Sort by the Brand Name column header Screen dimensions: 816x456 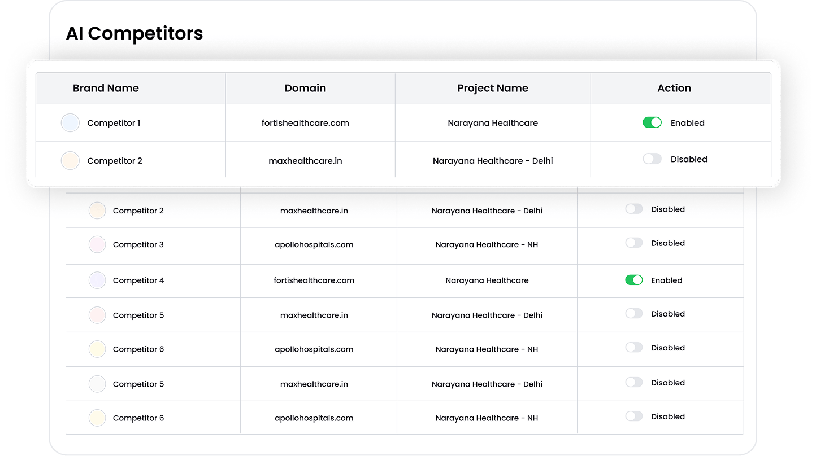click(x=106, y=88)
